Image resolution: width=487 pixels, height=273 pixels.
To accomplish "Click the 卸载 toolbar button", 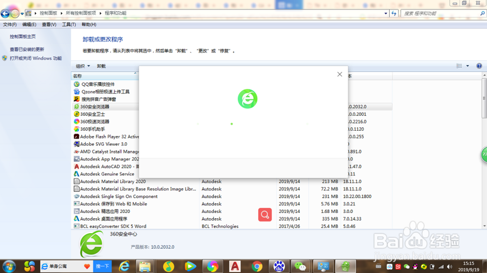I will tap(101, 66).
